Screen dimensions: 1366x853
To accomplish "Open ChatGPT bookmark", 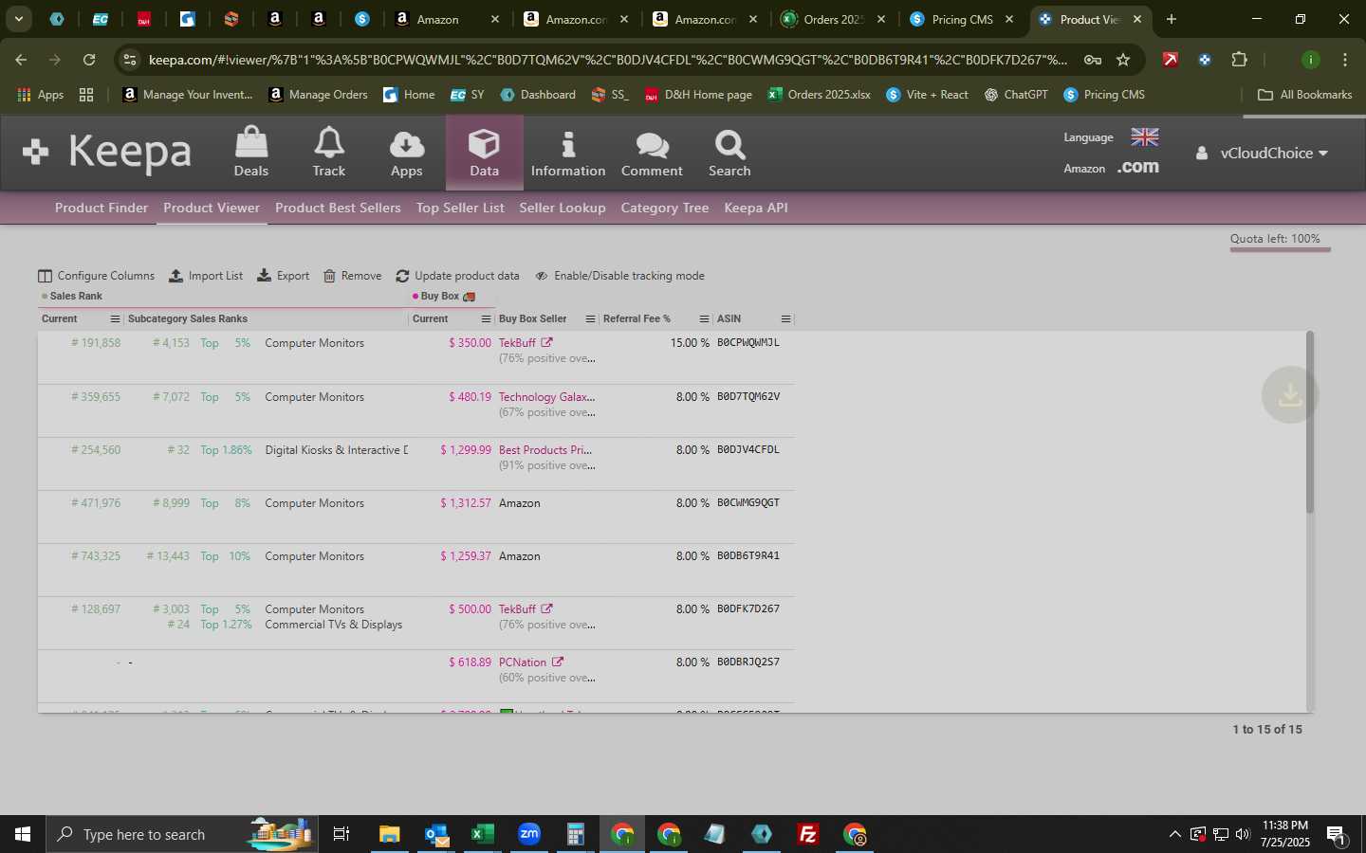I will [1016, 95].
